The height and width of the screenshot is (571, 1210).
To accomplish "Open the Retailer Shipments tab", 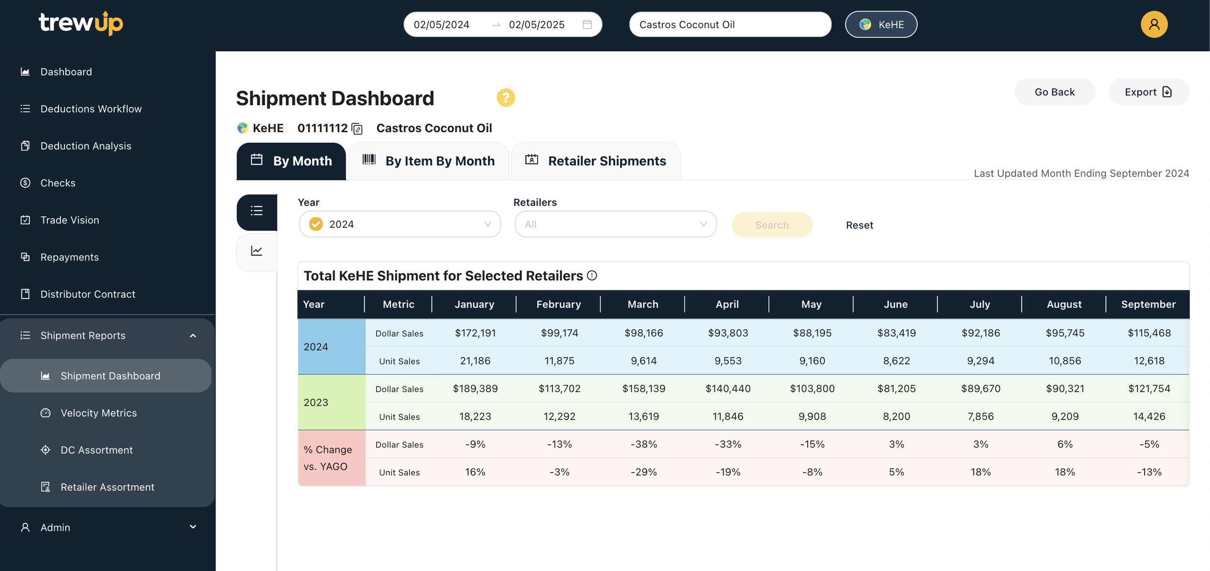I will click(x=595, y=161).
